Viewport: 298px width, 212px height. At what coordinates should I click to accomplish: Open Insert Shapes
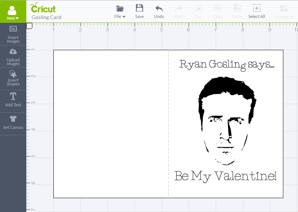point(13,78)
